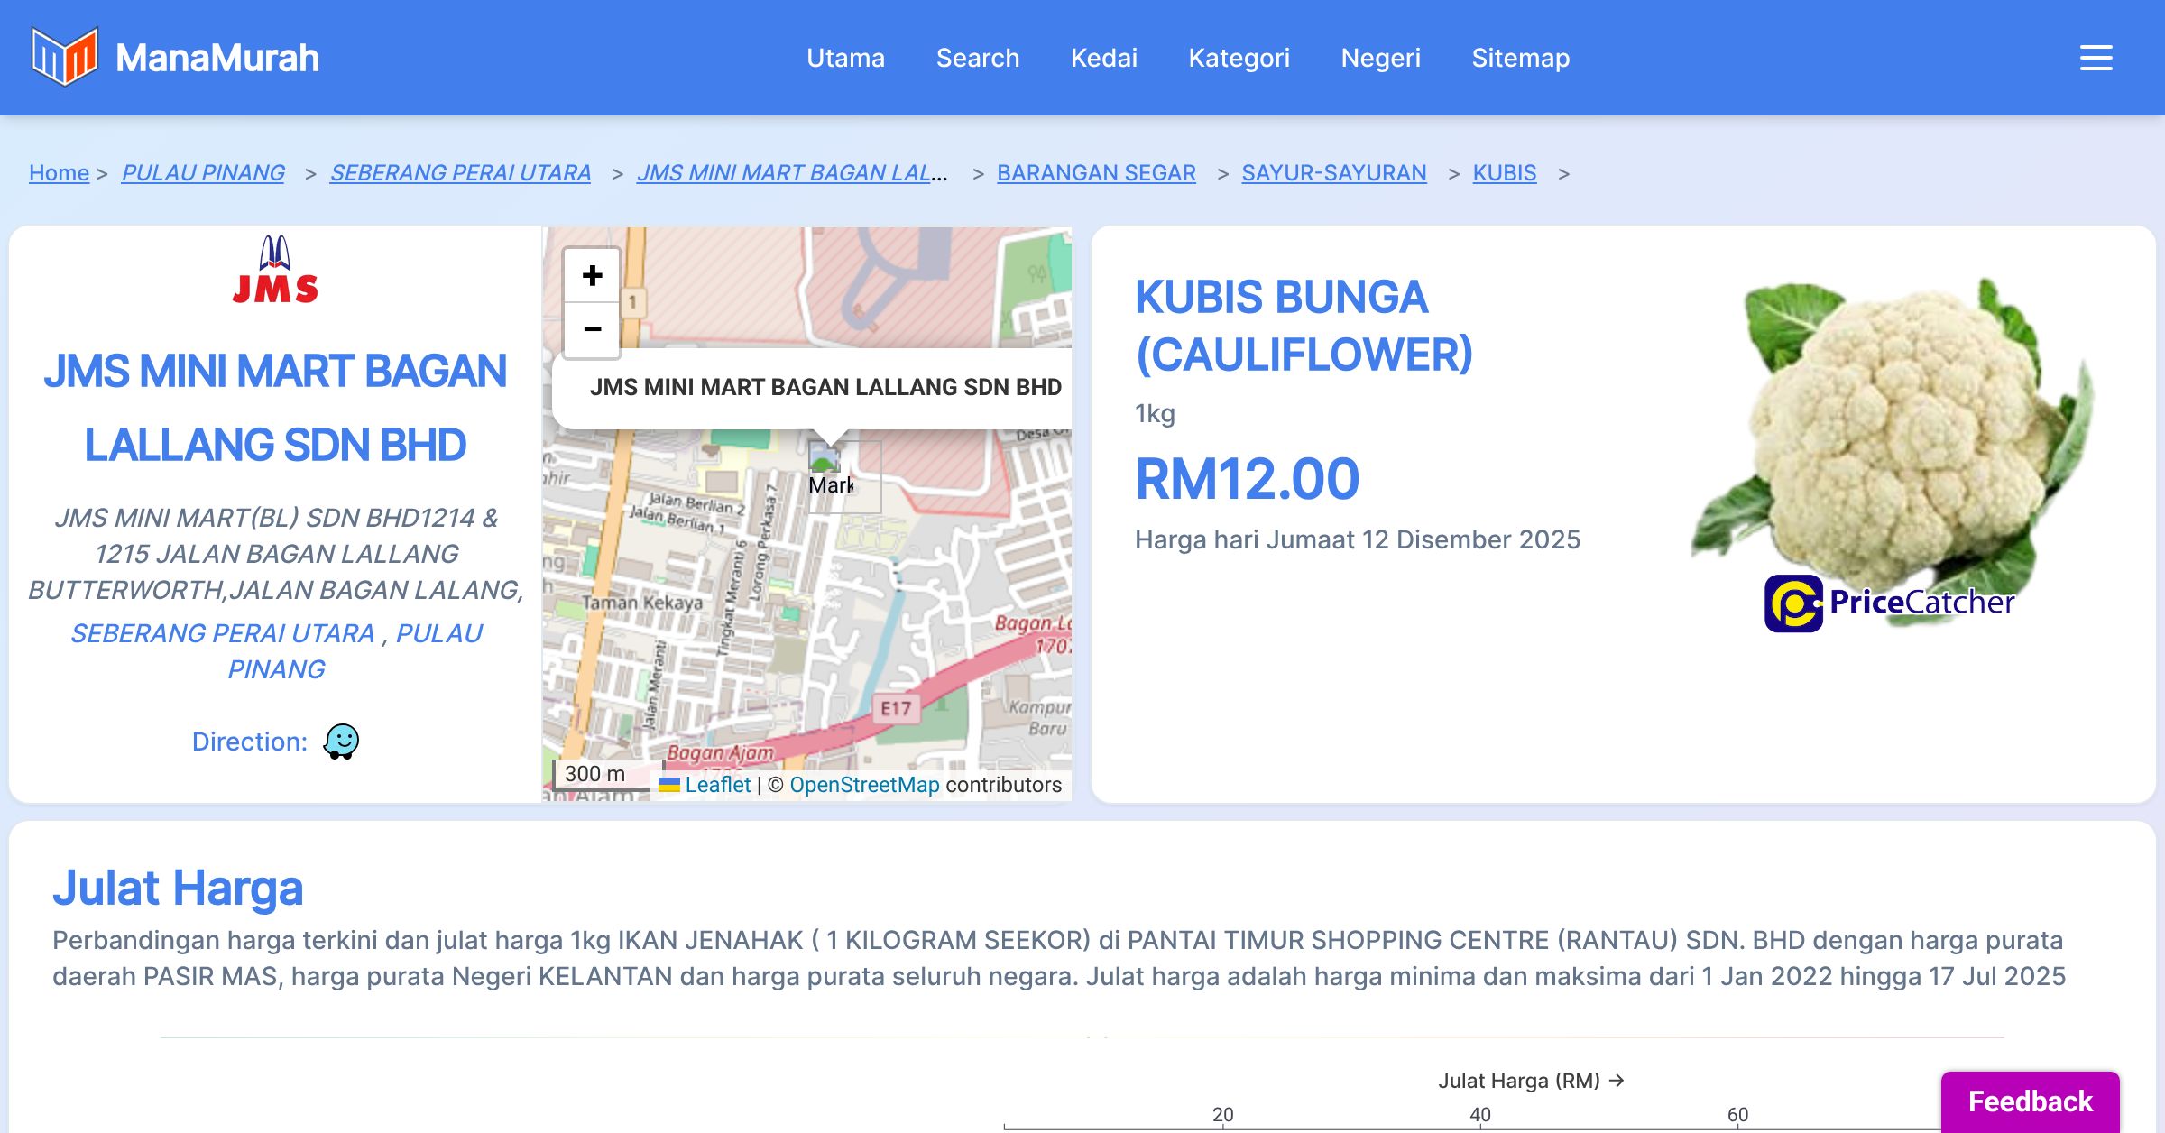Open the hamburger menu

pos(2096,58)
